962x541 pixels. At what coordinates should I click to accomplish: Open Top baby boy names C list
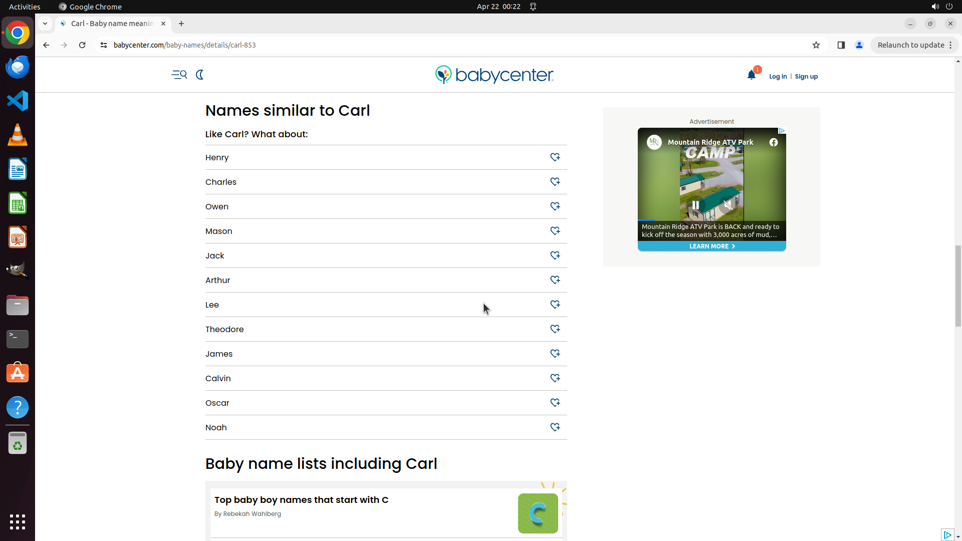(x=301, y=500)
